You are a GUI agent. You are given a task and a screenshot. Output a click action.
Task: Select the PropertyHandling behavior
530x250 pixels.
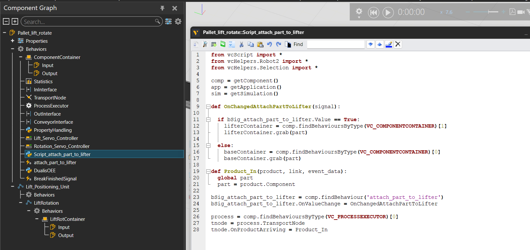tap(53, 130)
